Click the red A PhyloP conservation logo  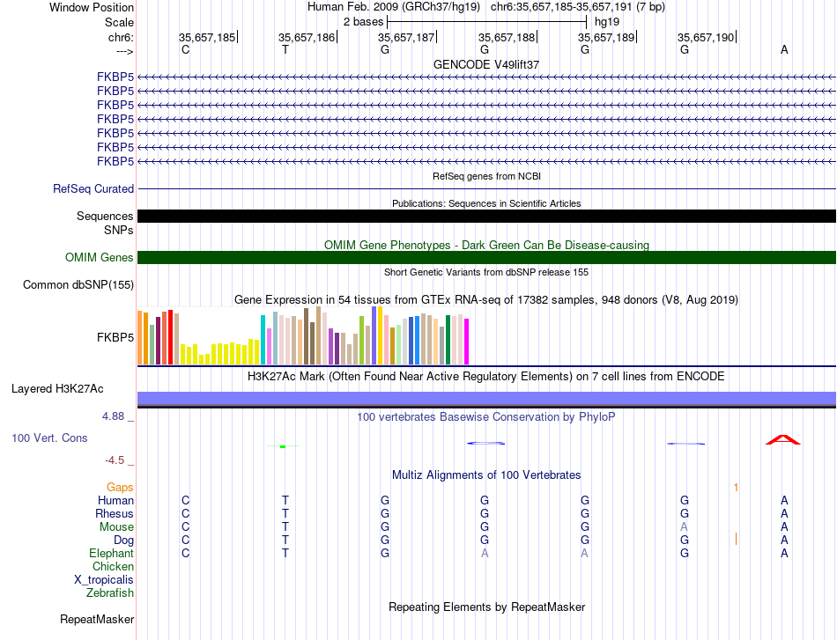click(x=783, y=439)
